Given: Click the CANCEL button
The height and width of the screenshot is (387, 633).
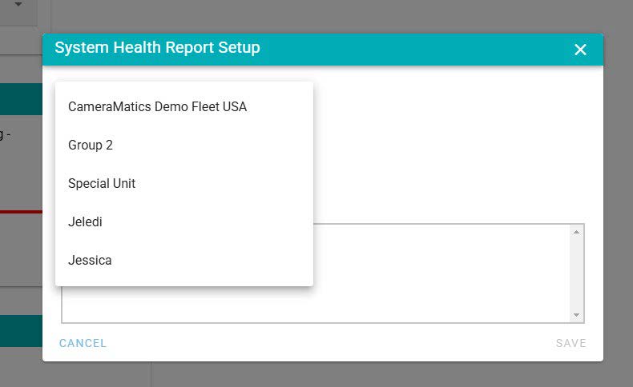Looking at the screenshot, I should tap(83, 343).
